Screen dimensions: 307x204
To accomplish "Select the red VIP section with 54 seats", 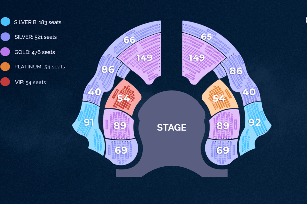I will (x=123, y=97).
